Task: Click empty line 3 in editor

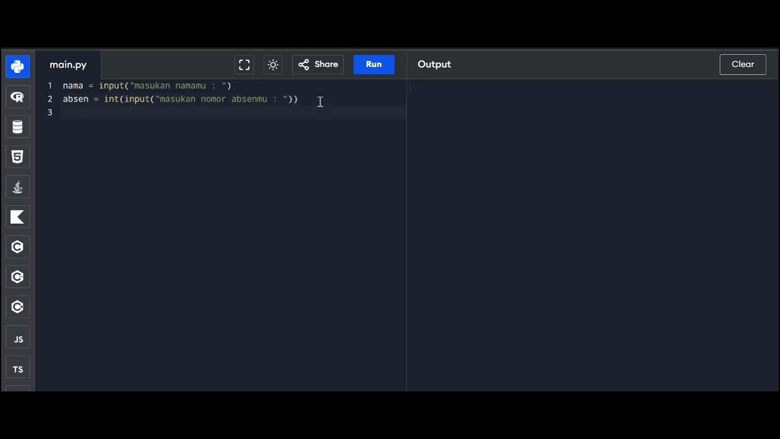Action: [x=234, y=112]
